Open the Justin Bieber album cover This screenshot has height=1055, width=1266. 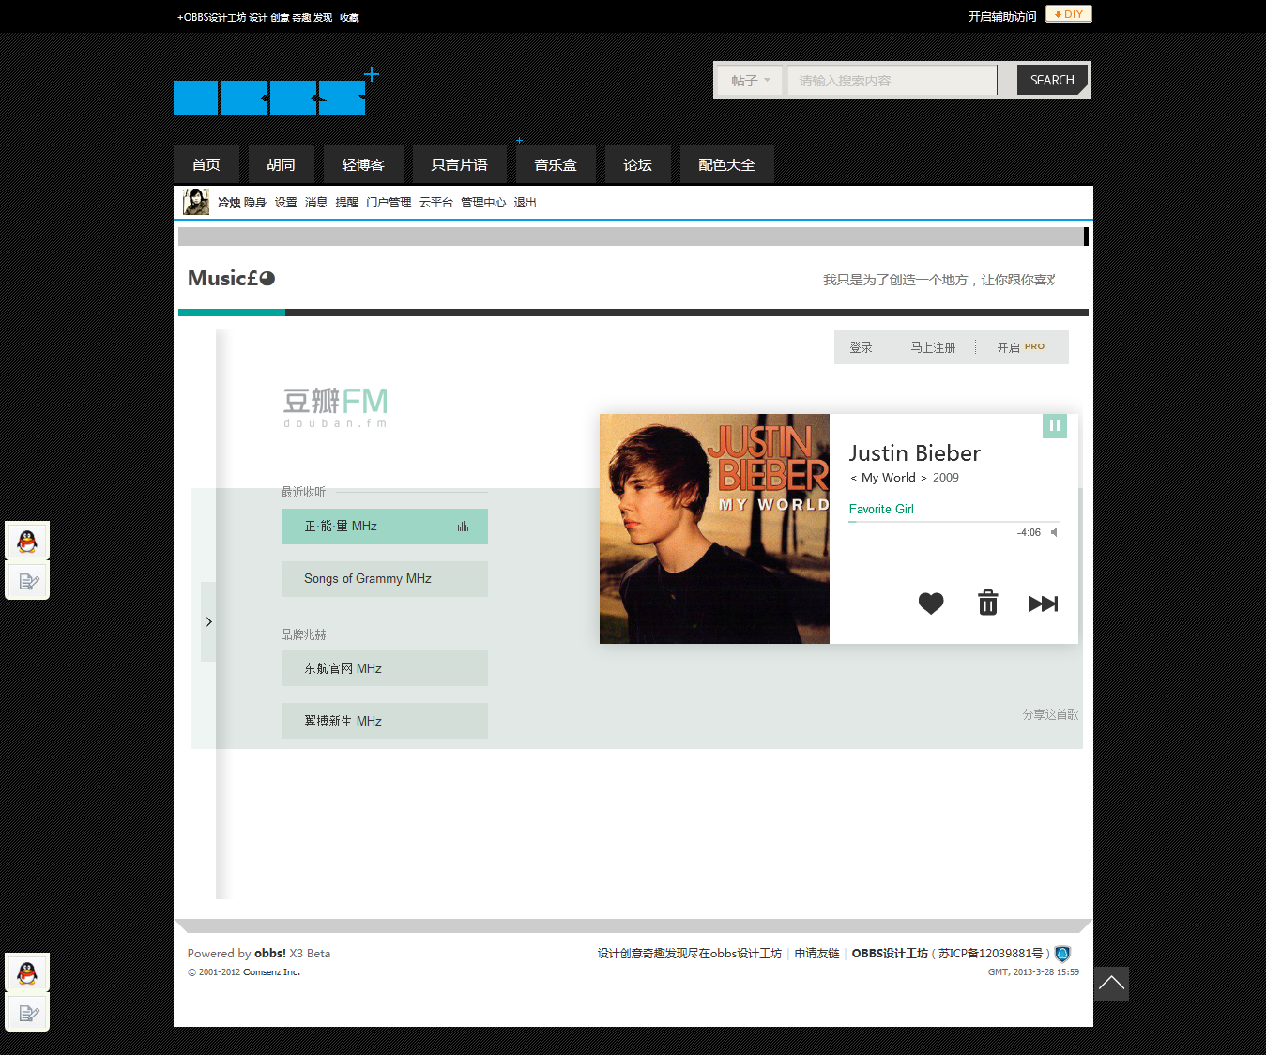[714, 528]
